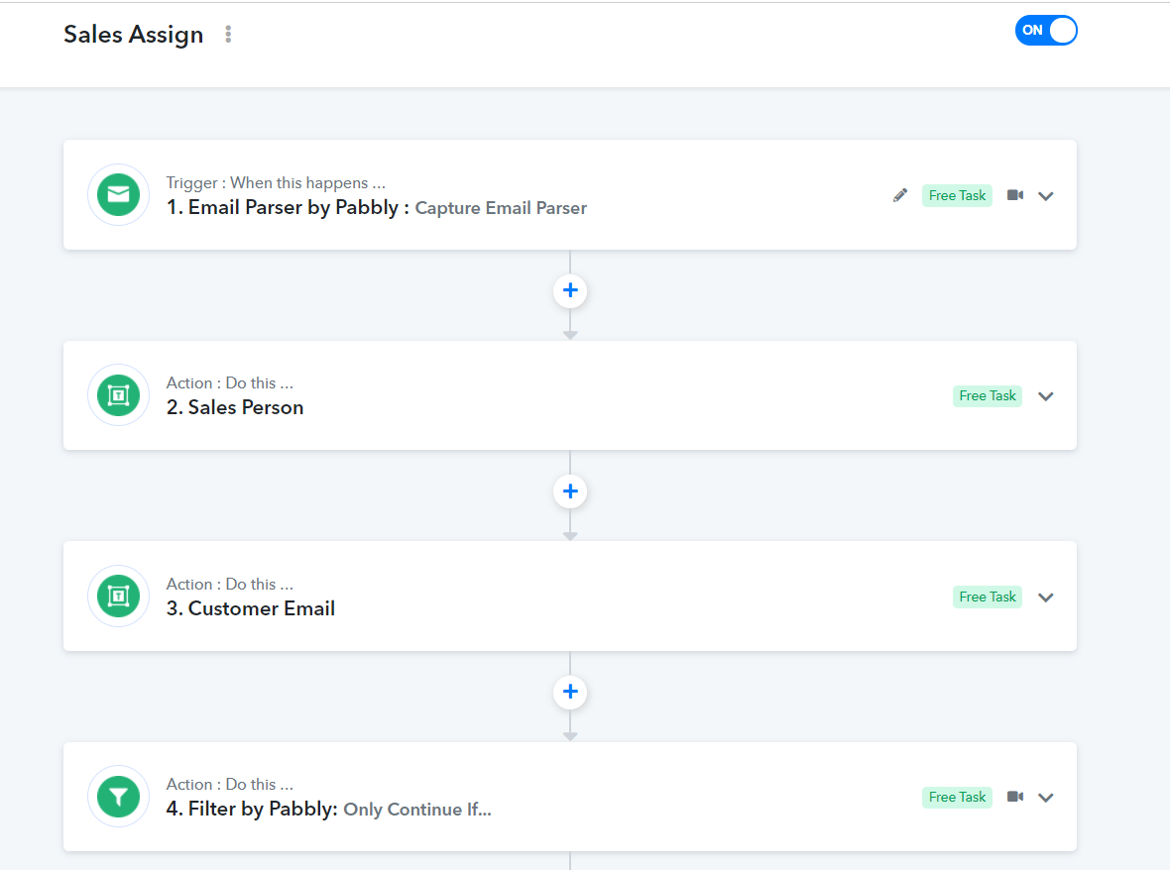Expand the Email Parser trigger step chevron
1170x870 pixels.
tap(1046, 196)
